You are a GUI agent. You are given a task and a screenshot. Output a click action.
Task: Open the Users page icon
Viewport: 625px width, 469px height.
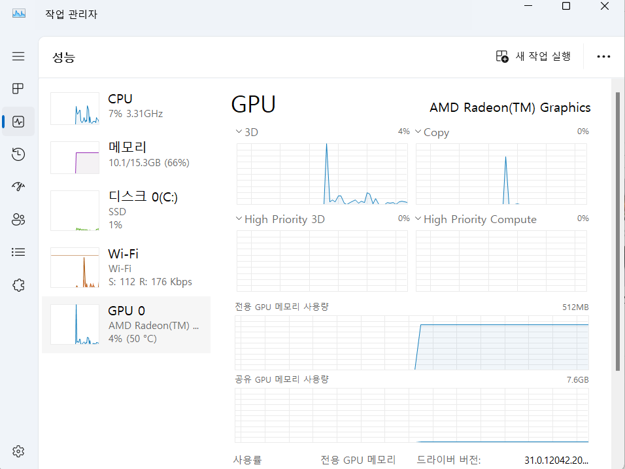coord(18,219)
